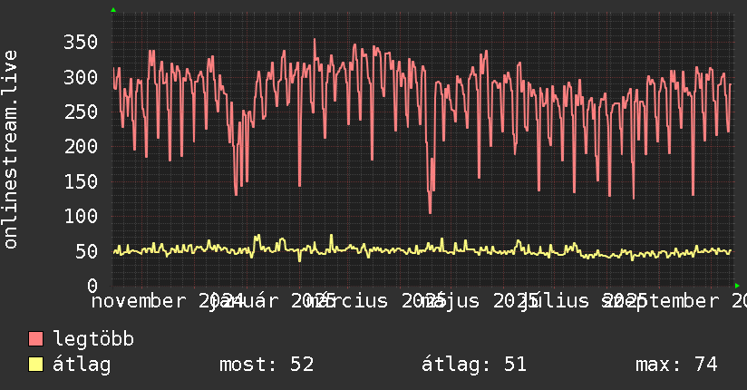Click the november 2024 x-axis label
This screenshot has width=747, height=390.
click(x=167, y=301)
